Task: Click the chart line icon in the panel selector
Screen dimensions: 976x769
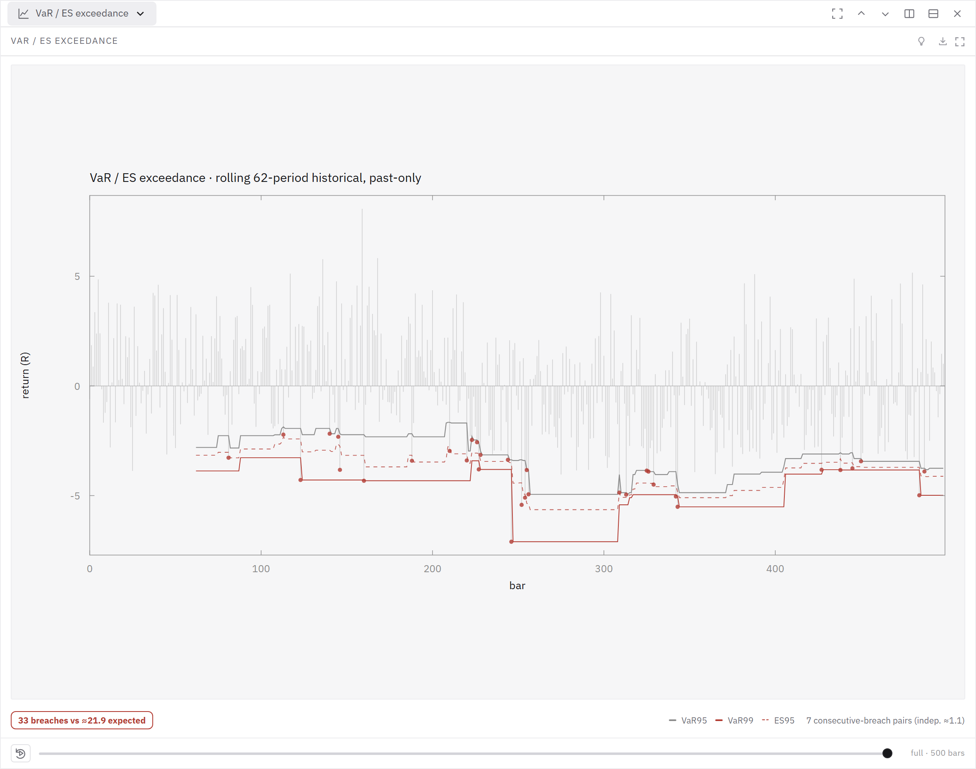Action: pos(24,14)
